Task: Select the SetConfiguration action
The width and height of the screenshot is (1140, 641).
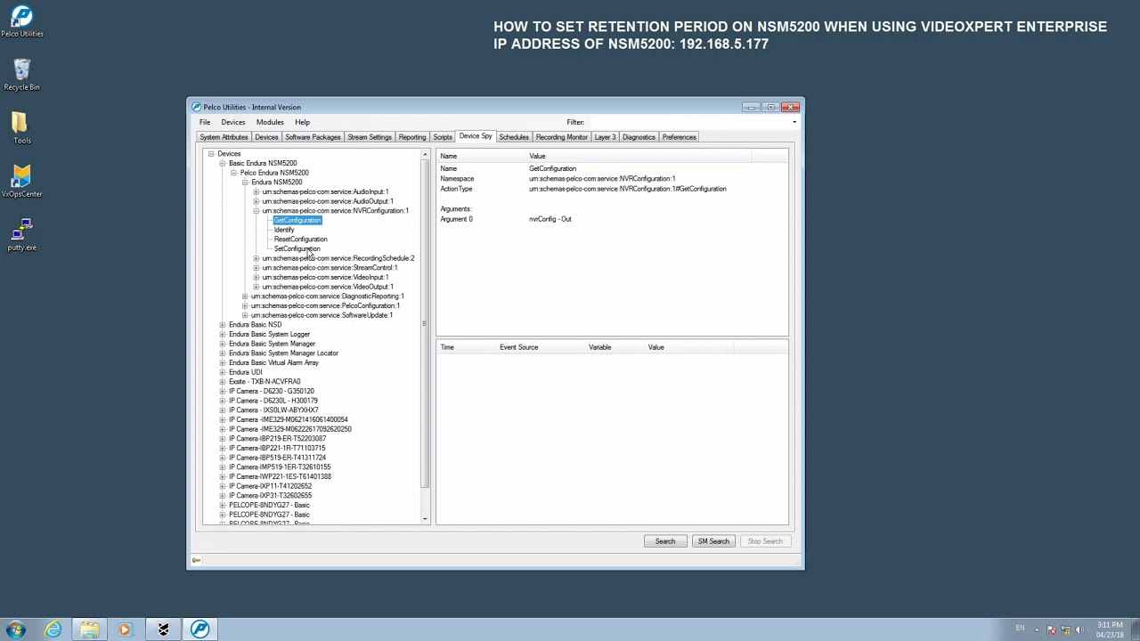Action: [x=297, y=249]
